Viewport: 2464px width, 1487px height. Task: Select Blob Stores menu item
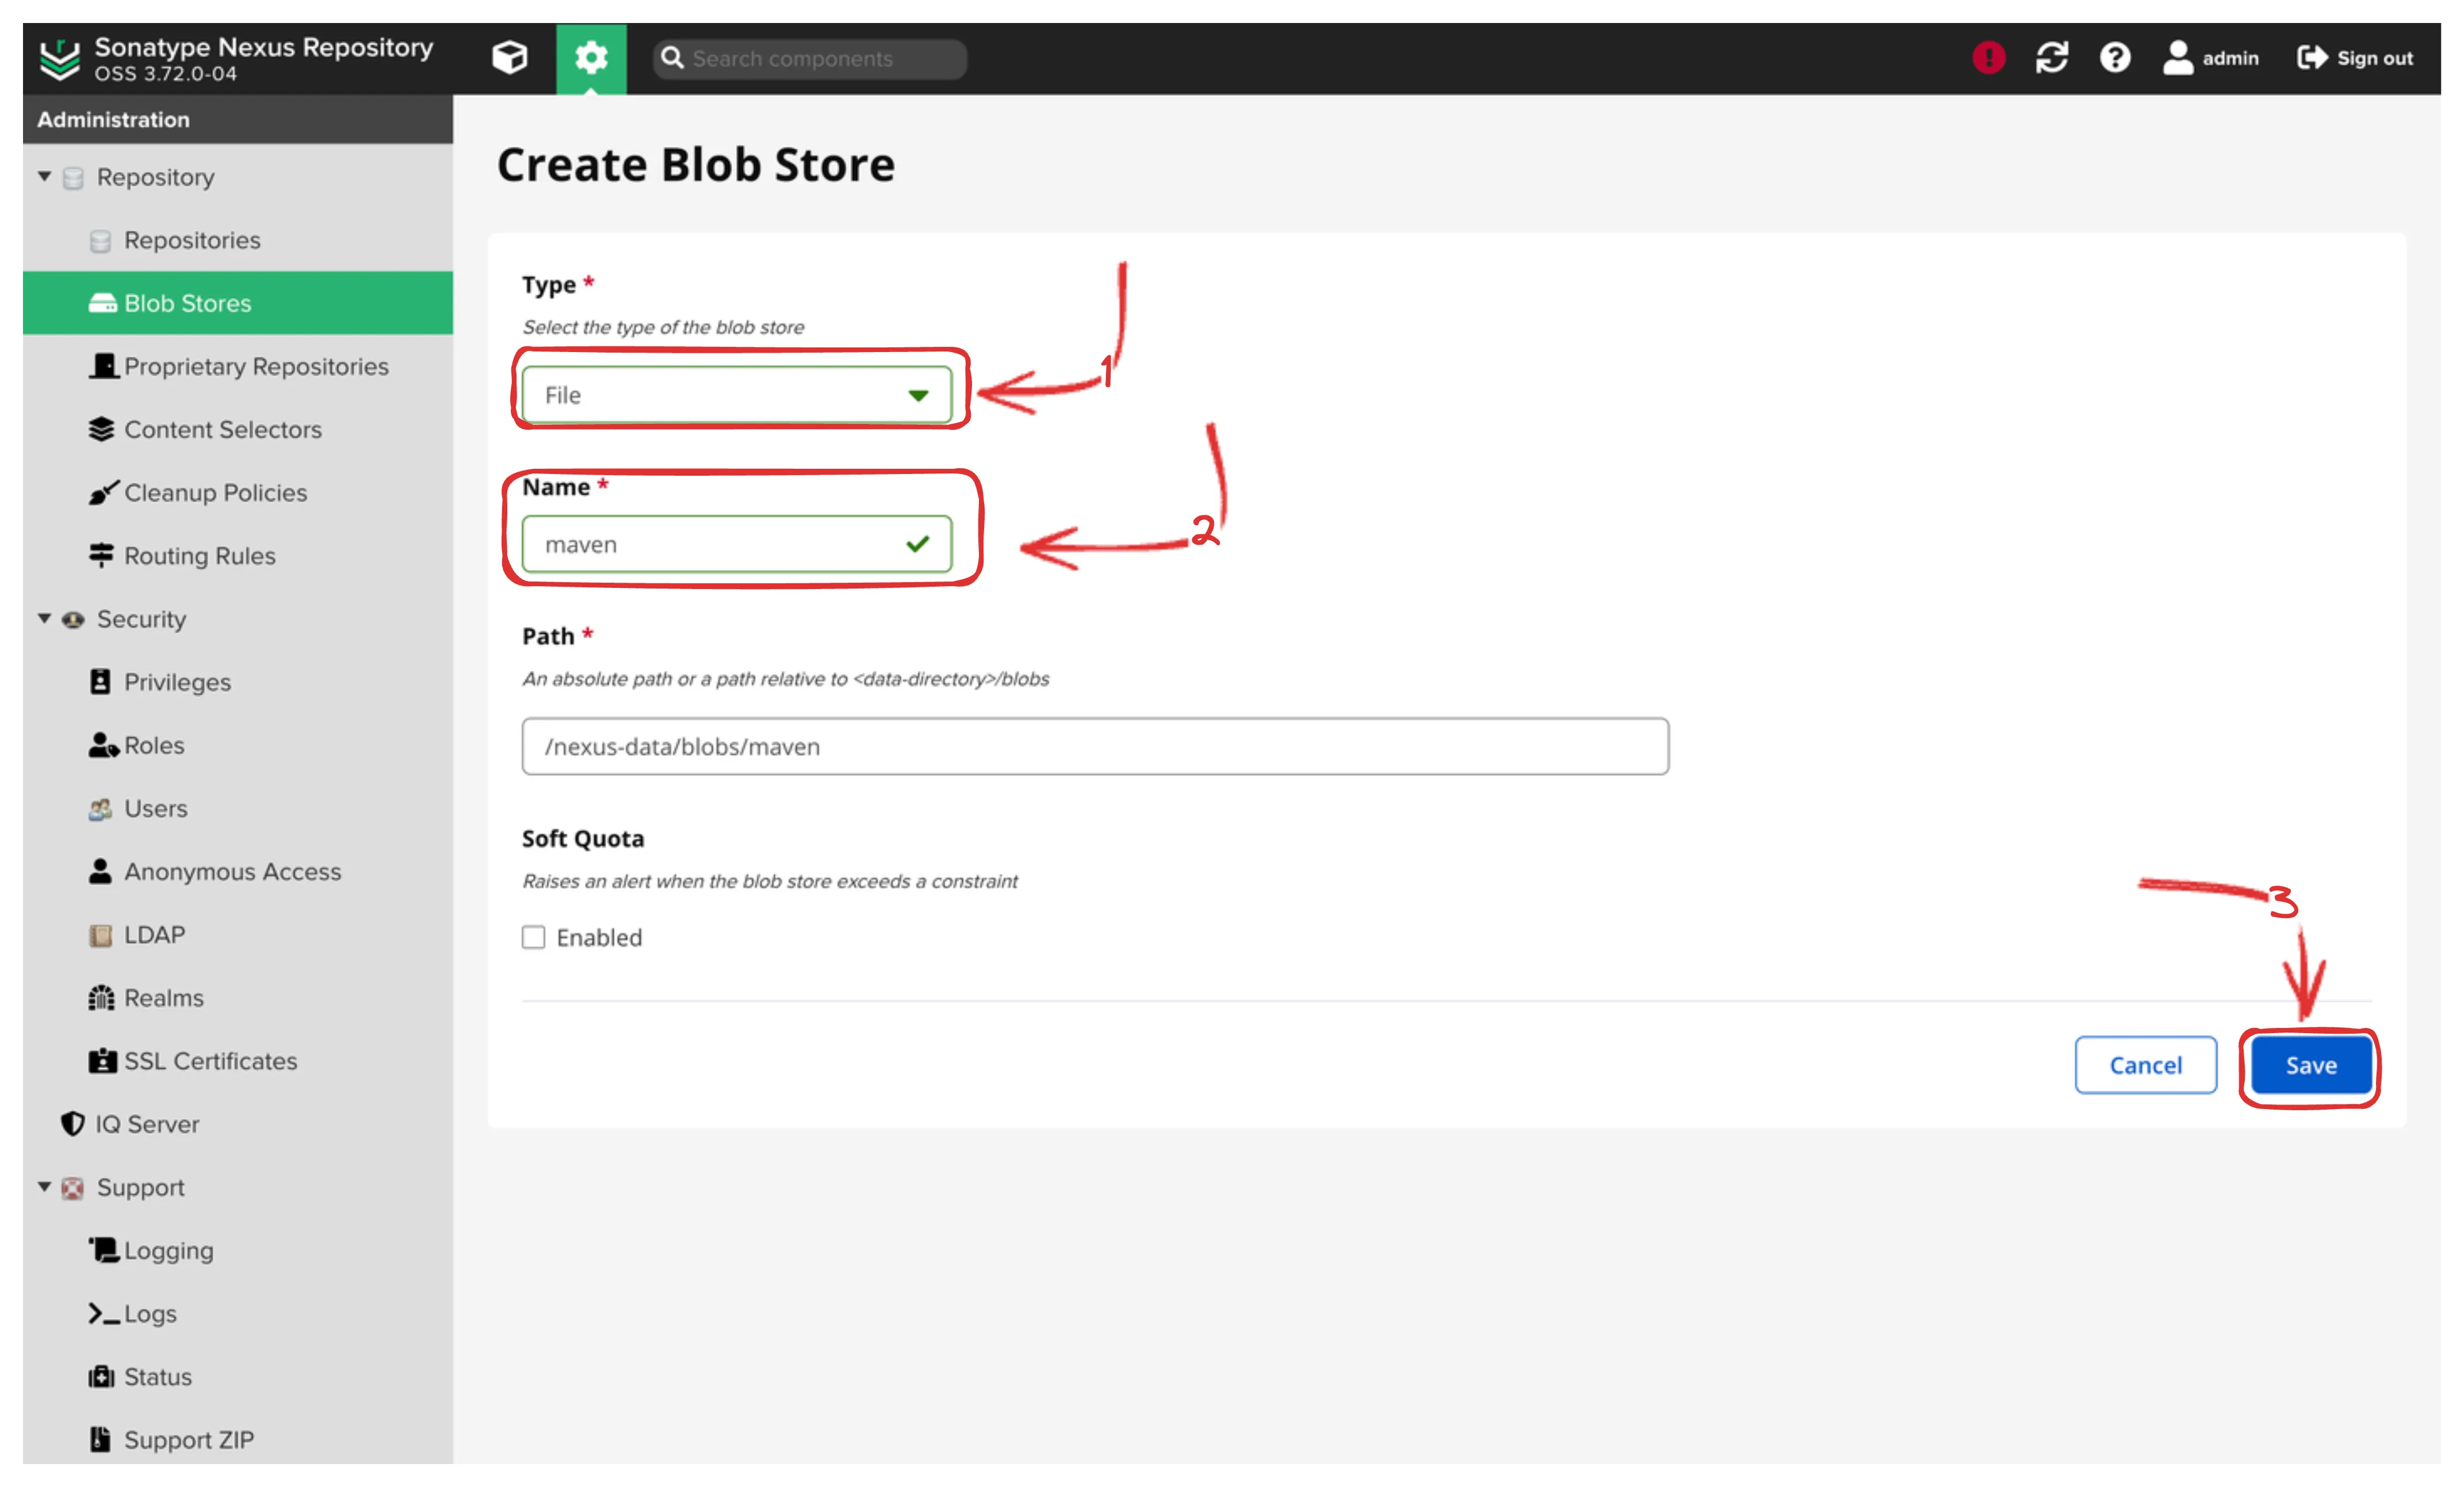click(237, 303)
